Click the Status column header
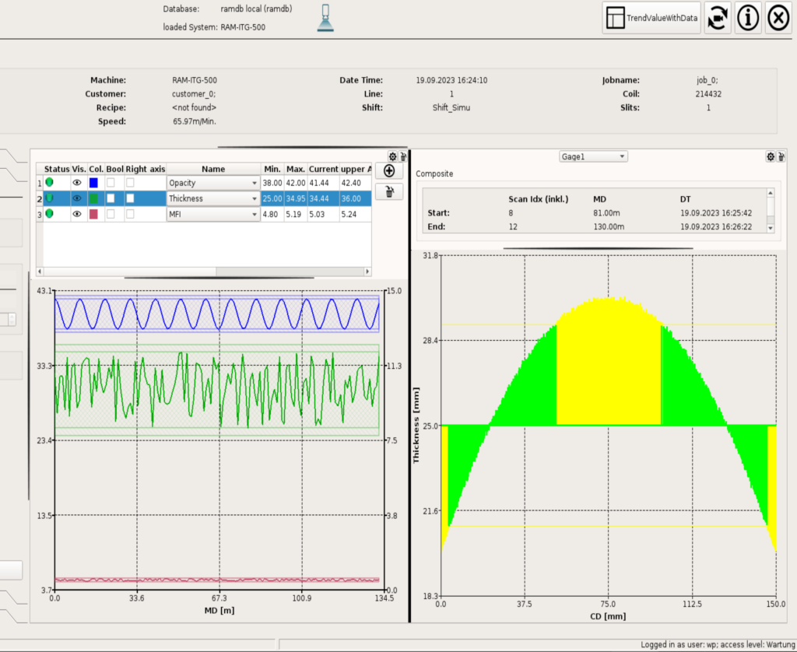This screenshot has width=797, height=652. [56, 169]
